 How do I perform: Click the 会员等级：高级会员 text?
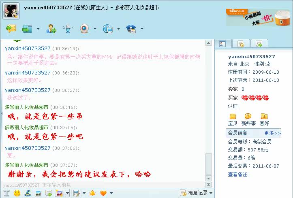(x=250, y=142)
